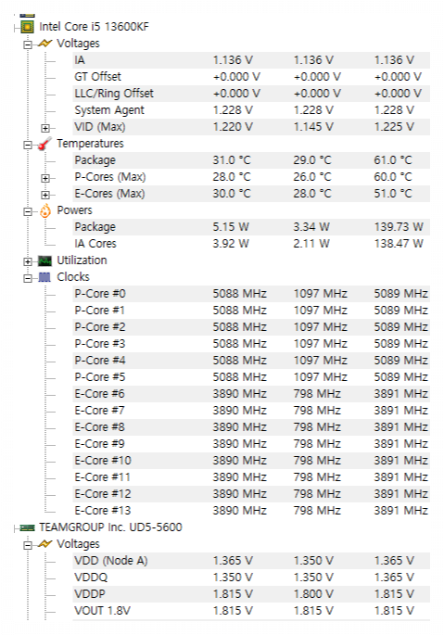Viewport: 444px width, 635px height.
Task: Select the TEAMGROUP Inc. UD5-5600 node
Action: pyautogui.click(x=110, y=527)
